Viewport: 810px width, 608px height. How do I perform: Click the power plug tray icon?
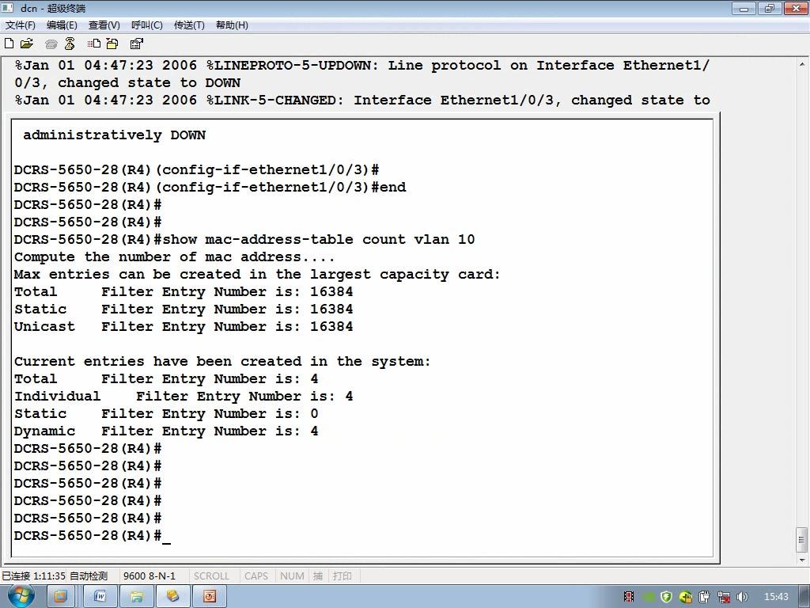[x=705, y=597]
